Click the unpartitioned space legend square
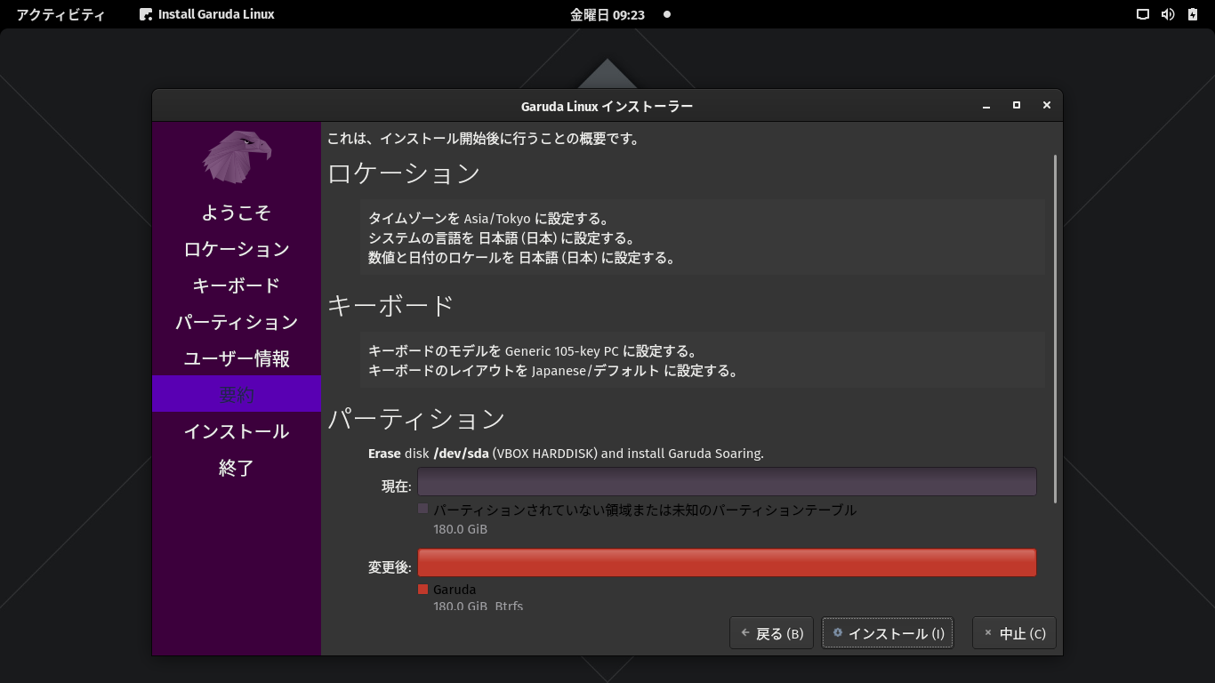1215x683 pixels. pos(423,510)
